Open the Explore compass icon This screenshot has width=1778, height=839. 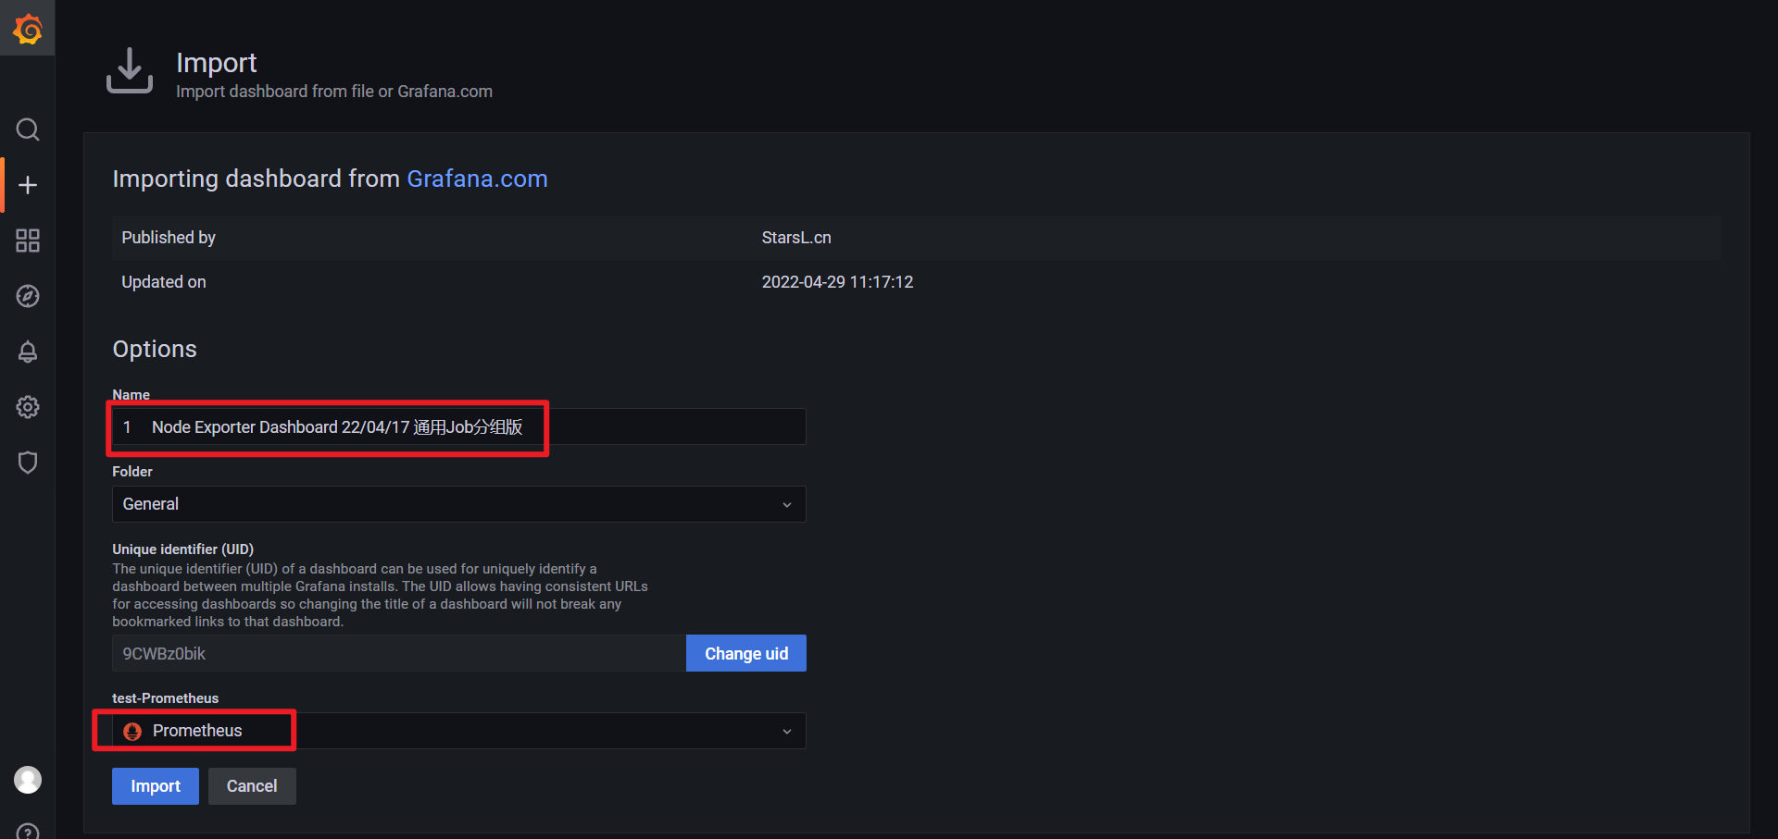(x=28, y=296)
